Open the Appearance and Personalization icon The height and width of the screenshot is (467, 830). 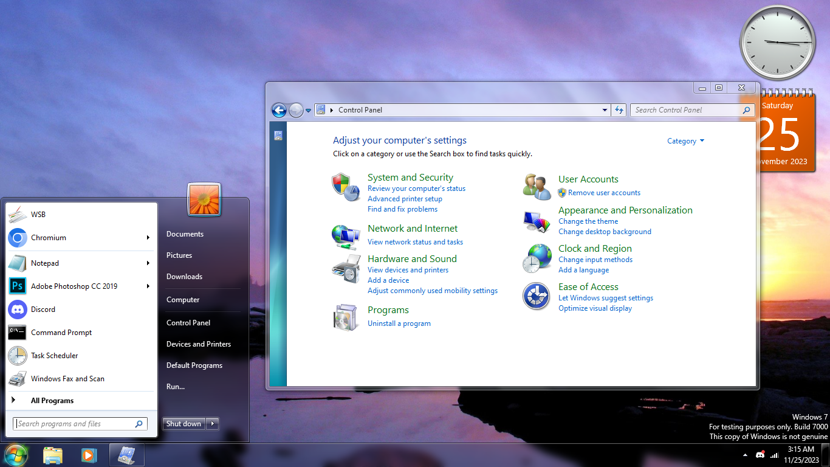[x=537, y=221]
